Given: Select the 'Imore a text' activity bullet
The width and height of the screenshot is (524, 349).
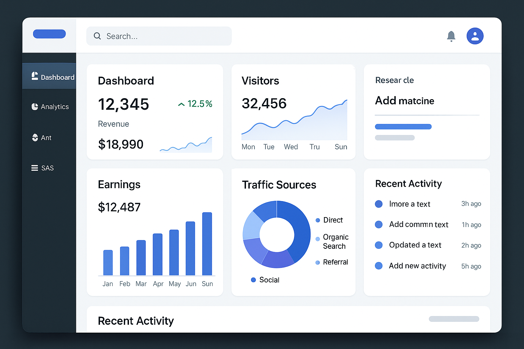Looking at the screenshot, I should (x=379, y=204).
